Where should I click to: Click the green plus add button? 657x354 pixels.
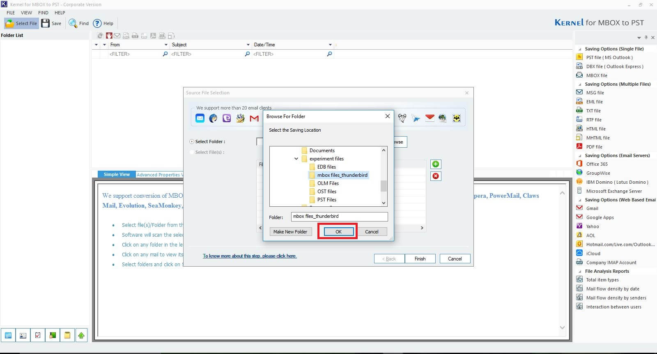tap(436, 164)
